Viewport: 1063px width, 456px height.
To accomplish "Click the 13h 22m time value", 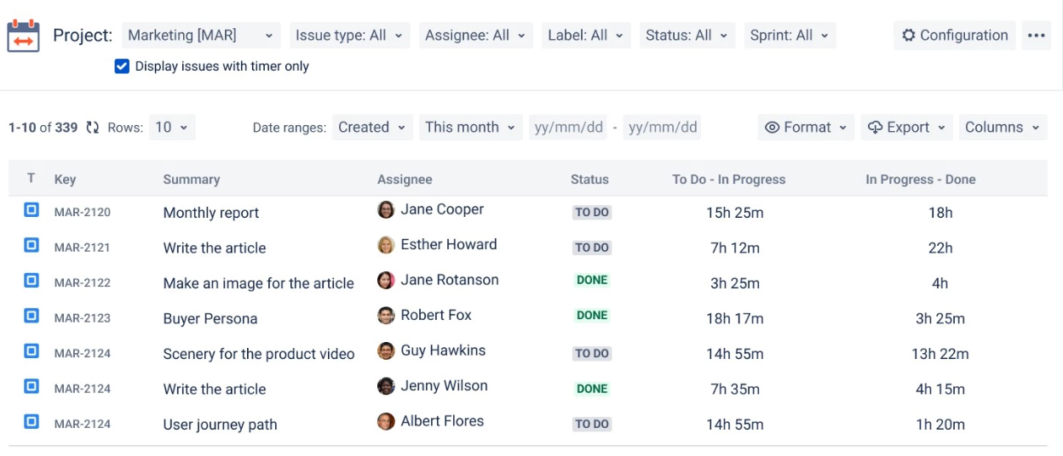I will coord(940,354).
